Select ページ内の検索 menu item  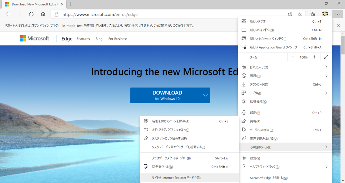285,130
